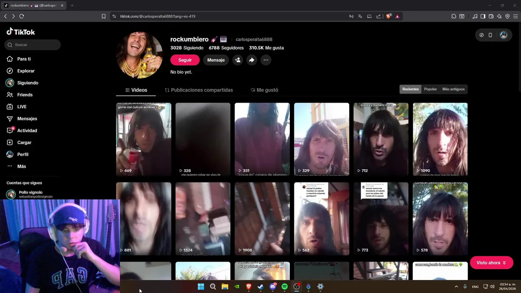Open the video with 1908 views
521x293 pixels.
(x=262, y=219)
